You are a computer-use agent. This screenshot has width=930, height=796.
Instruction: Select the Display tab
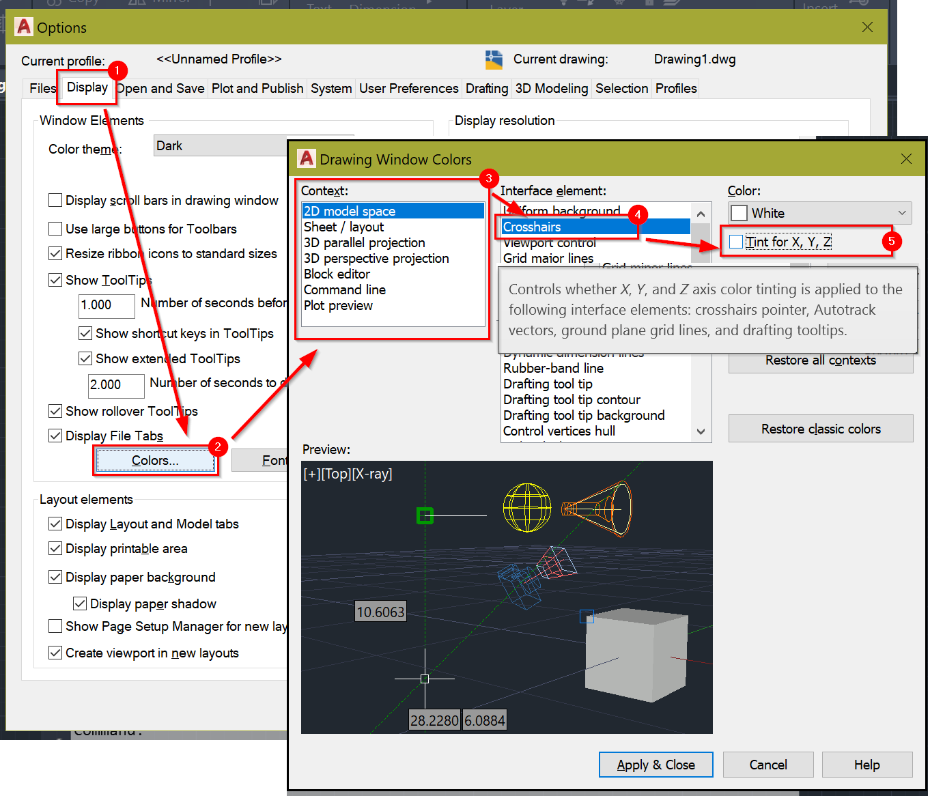pos(87,87)
